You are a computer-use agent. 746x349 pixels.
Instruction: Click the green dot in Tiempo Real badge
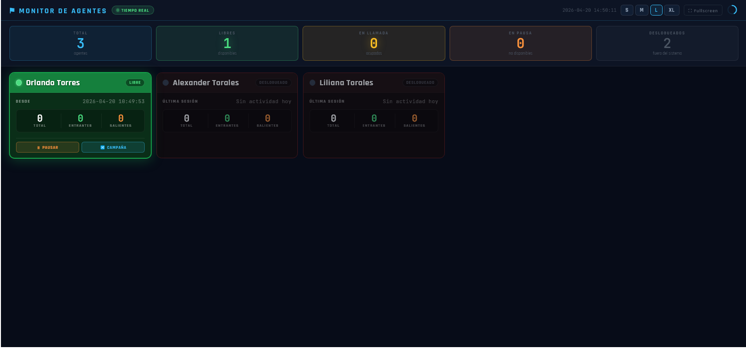click(118, 10)
